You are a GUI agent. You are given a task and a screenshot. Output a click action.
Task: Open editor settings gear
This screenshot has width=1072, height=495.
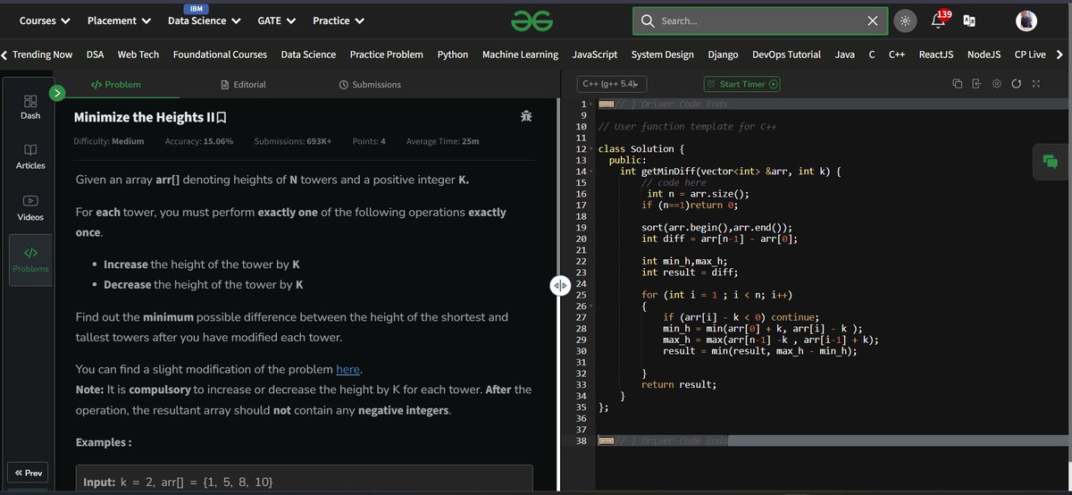(x=996, y=84)
